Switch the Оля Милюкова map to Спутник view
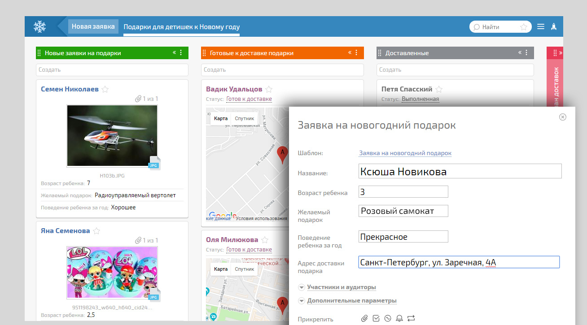 point(245,269)
